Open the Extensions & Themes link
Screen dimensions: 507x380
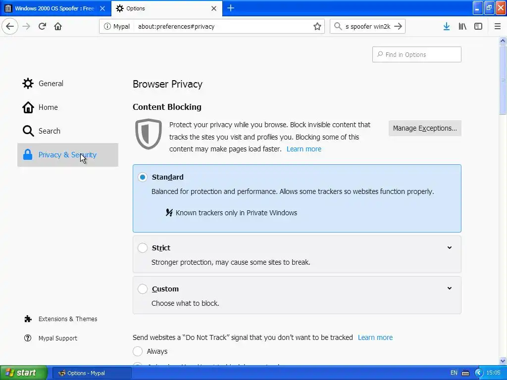pyautogui.click(x=67, y=319)
